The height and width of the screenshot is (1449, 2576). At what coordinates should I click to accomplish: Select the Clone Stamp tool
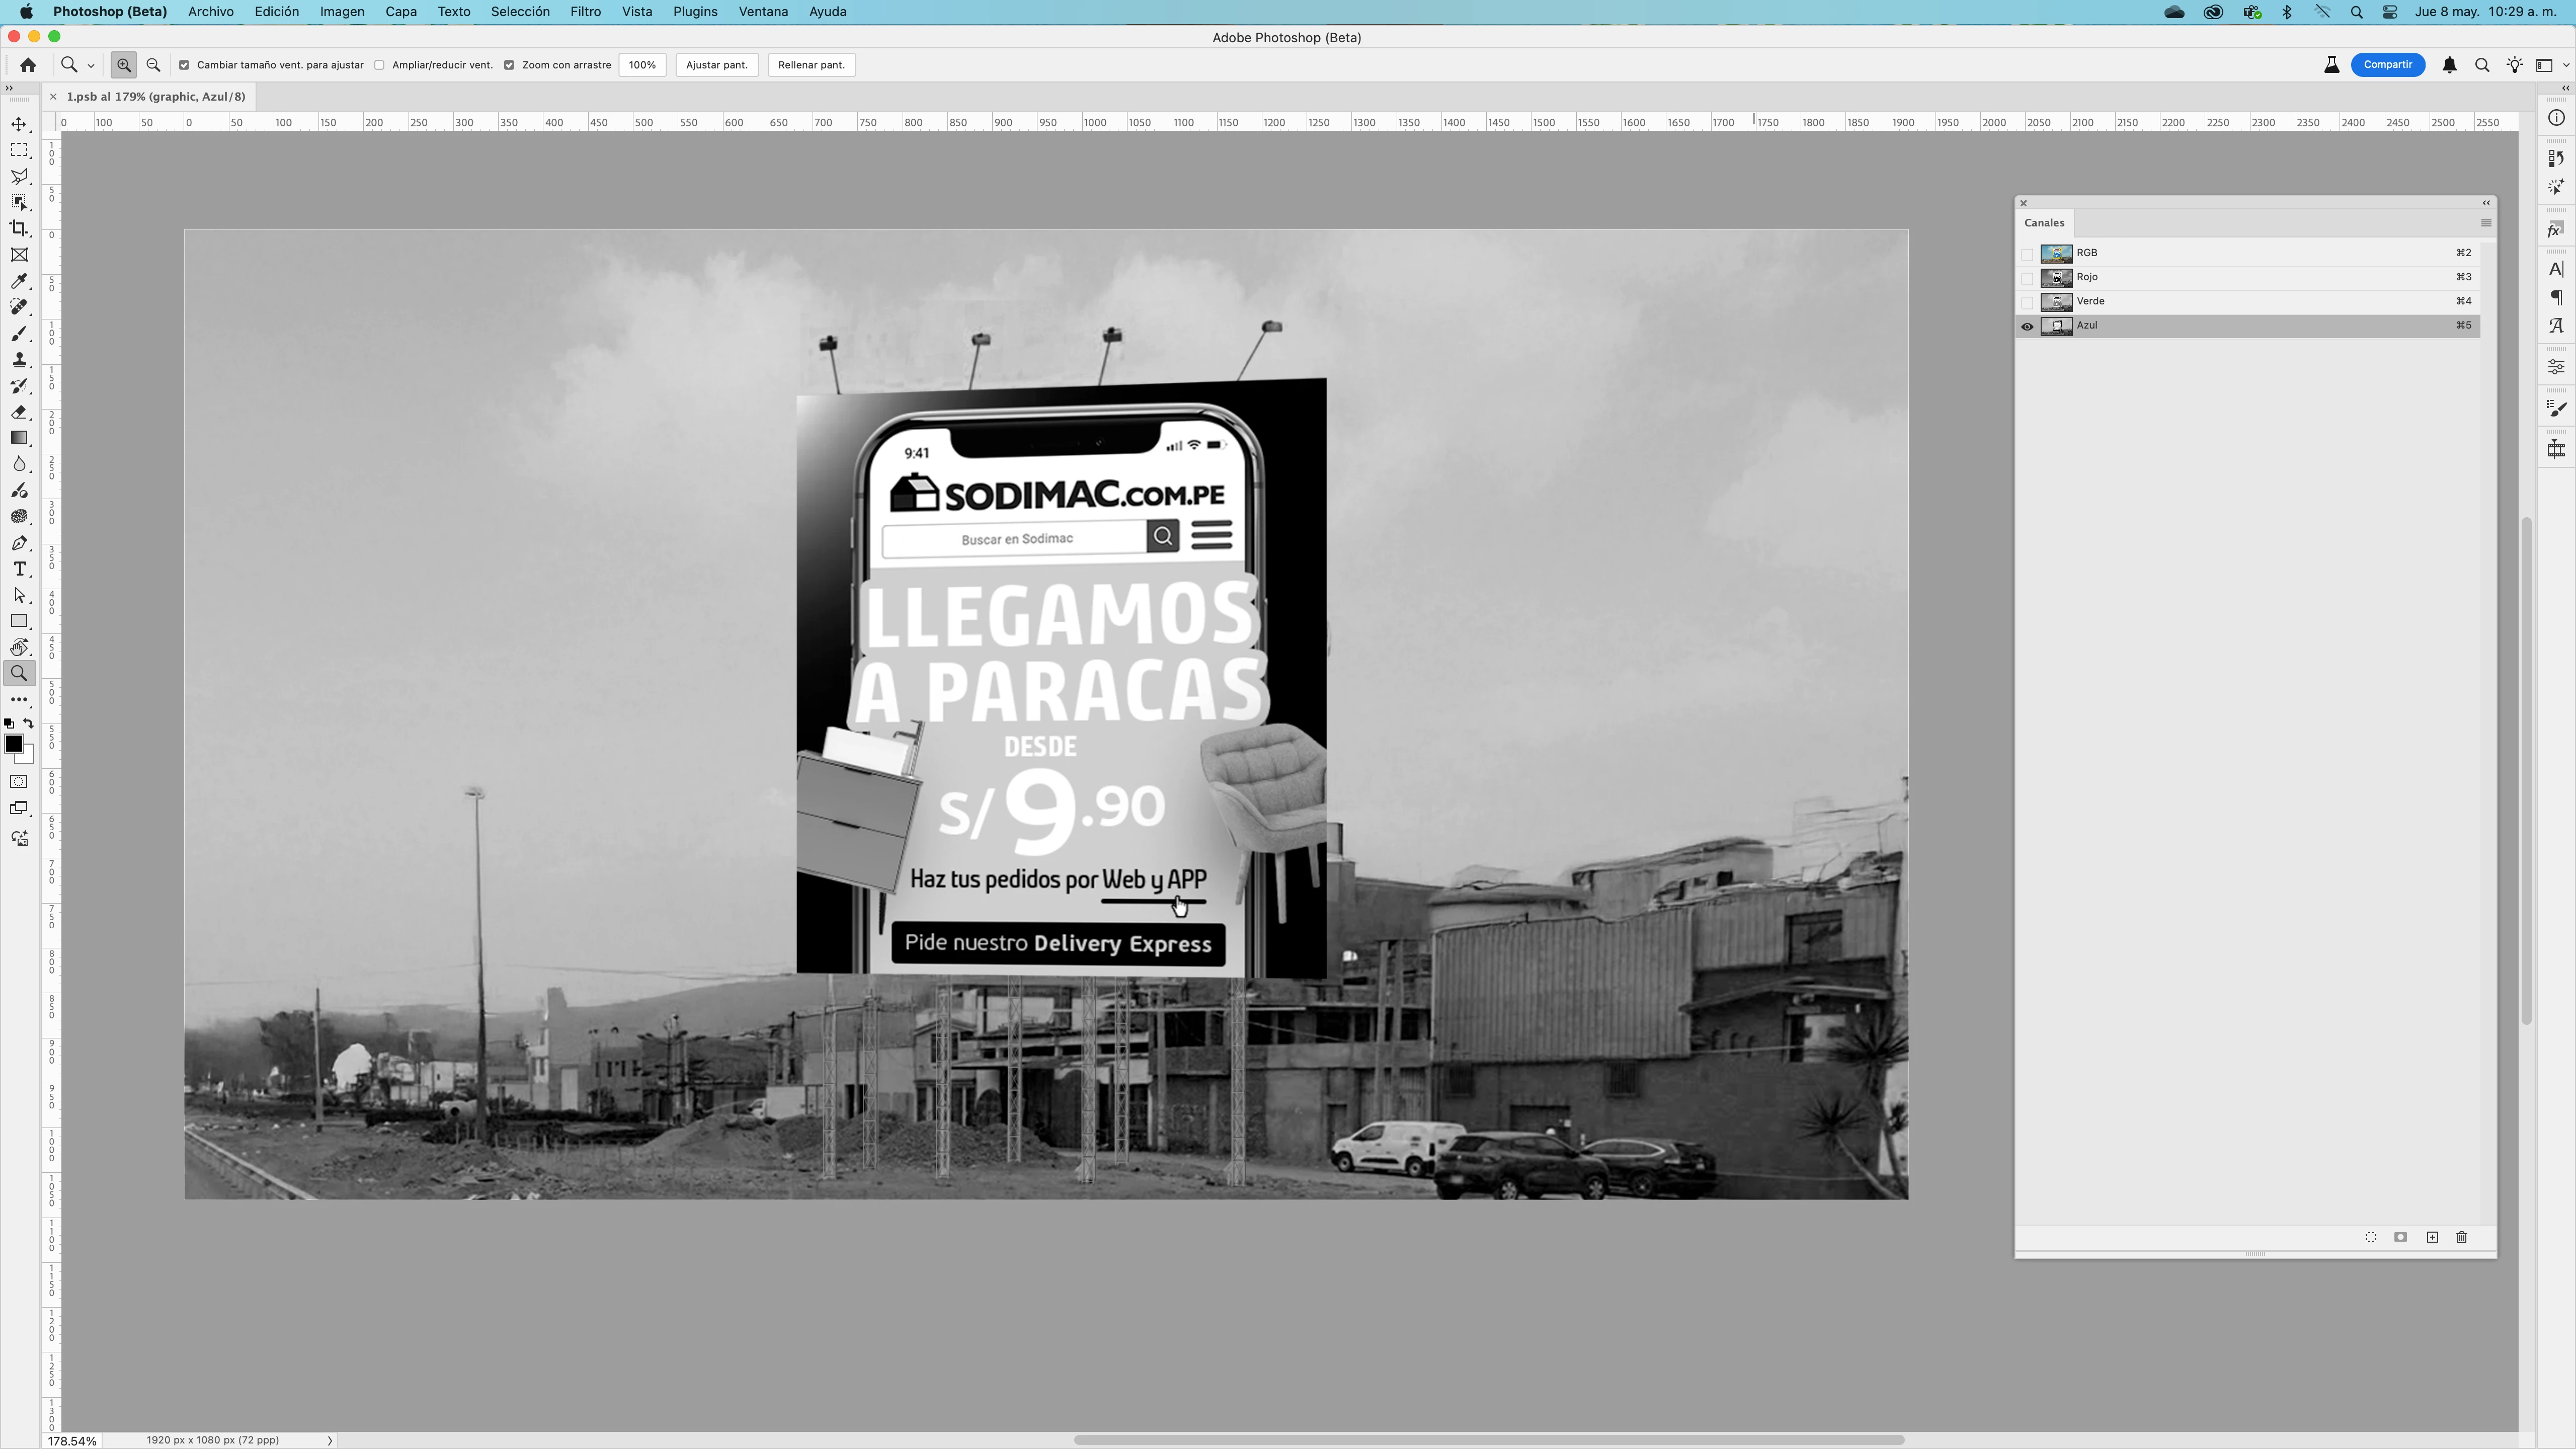click(19, 360)
